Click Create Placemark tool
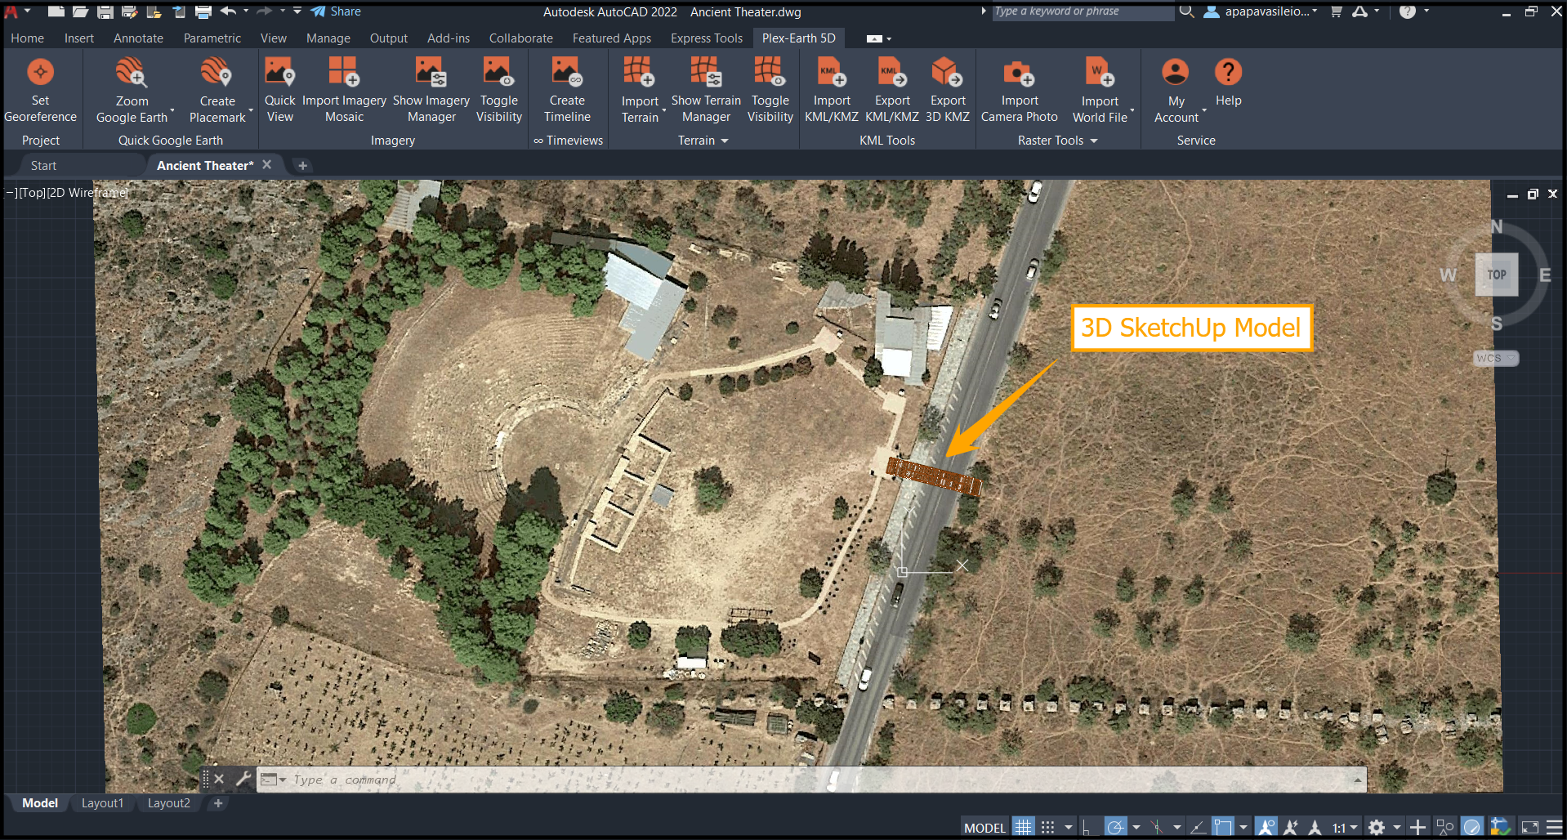This screenshot has width=1567, height=840. click(217, 91)
